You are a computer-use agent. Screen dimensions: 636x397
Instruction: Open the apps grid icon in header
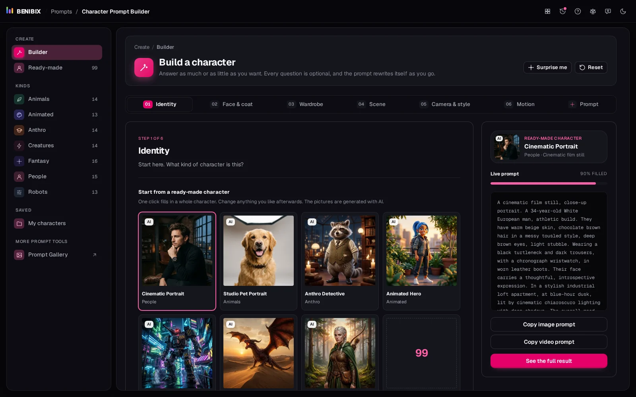coord(547,12)
